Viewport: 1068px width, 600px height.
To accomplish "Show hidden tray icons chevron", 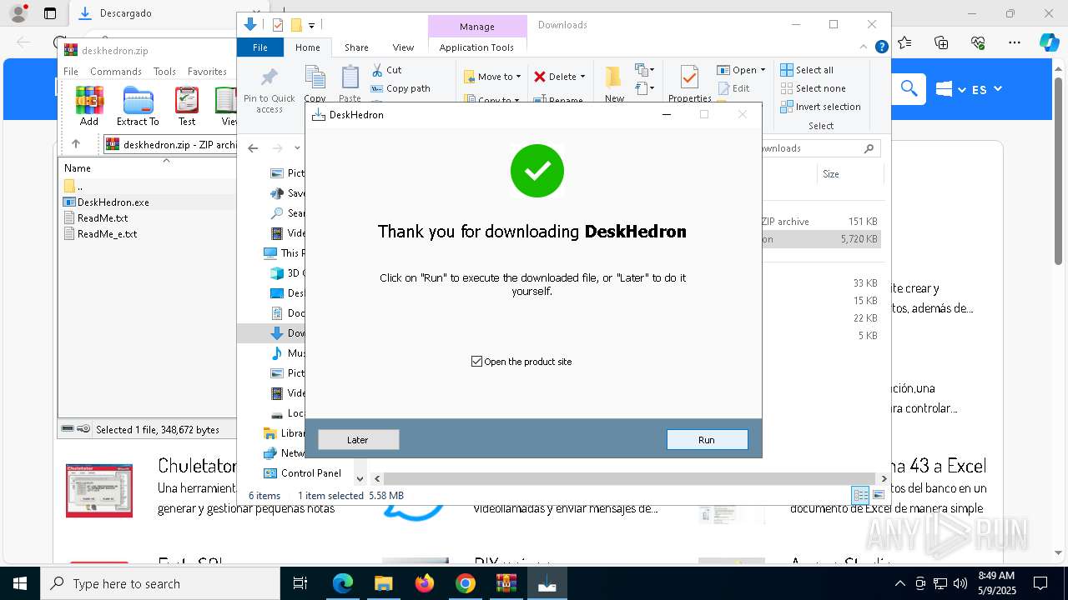I will point(899,583).
